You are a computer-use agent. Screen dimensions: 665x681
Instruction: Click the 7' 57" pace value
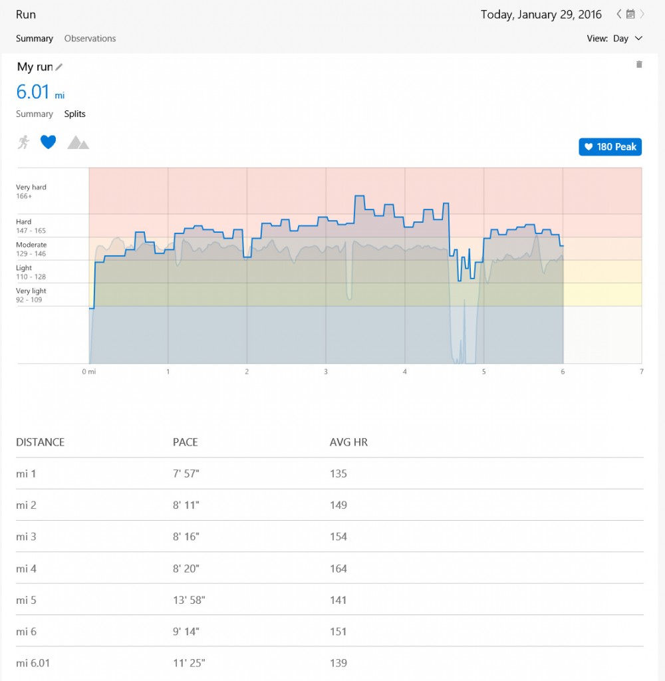click(x=186, y=474)
